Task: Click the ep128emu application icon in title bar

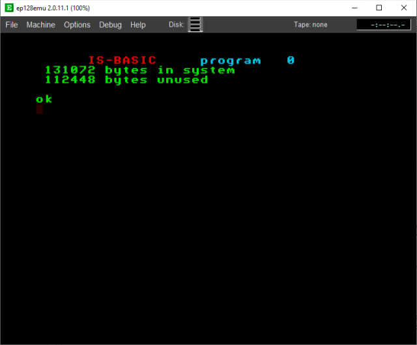Action: pos(9,8)
